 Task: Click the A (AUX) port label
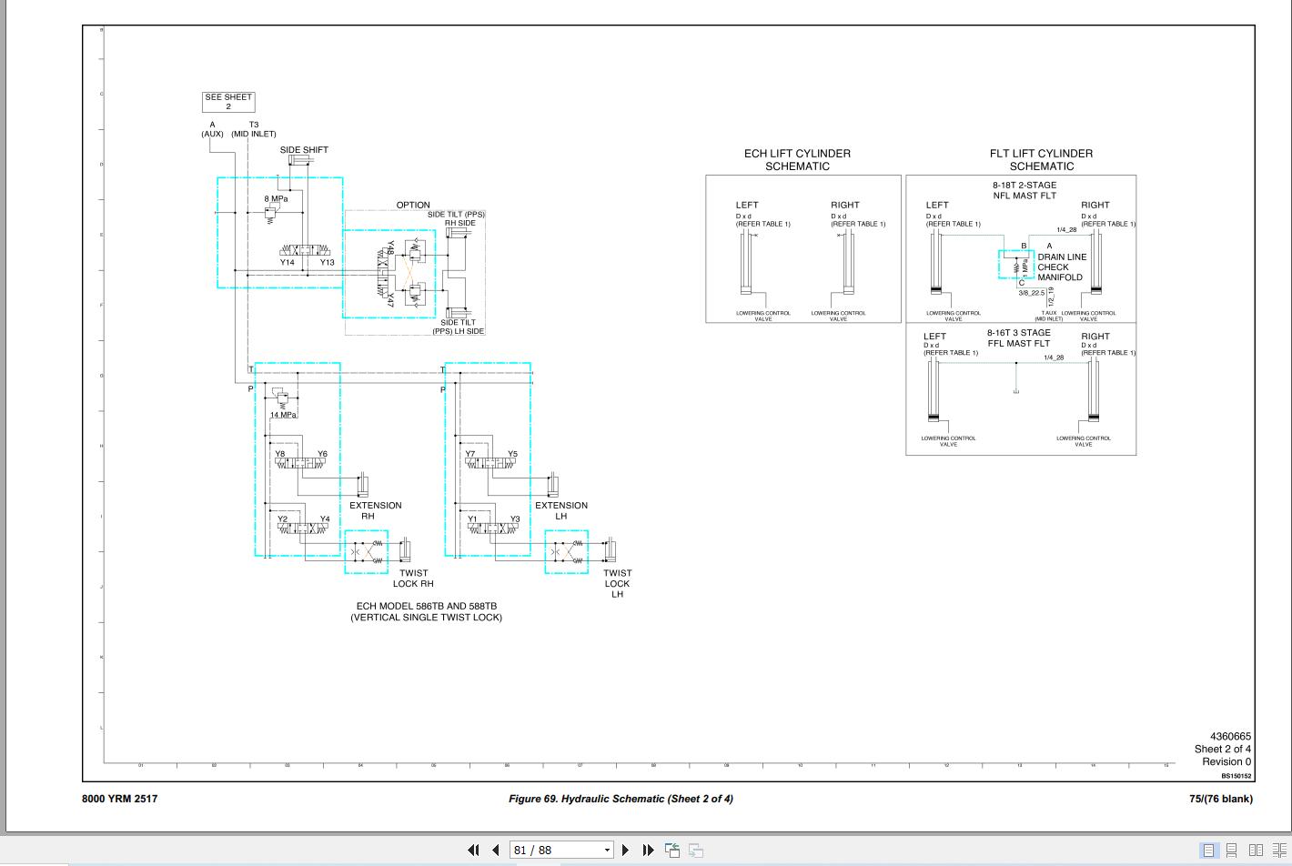212,129
